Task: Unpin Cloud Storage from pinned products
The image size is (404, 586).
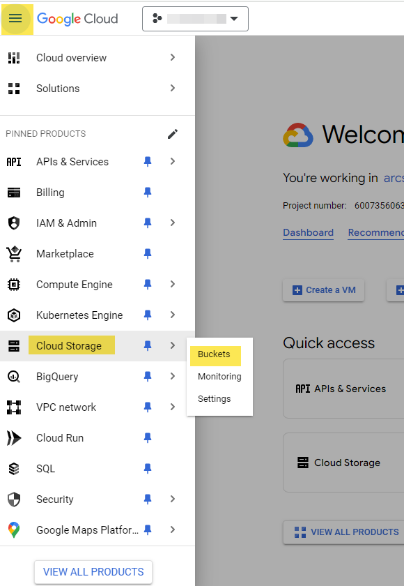Action: pos(148,345)
